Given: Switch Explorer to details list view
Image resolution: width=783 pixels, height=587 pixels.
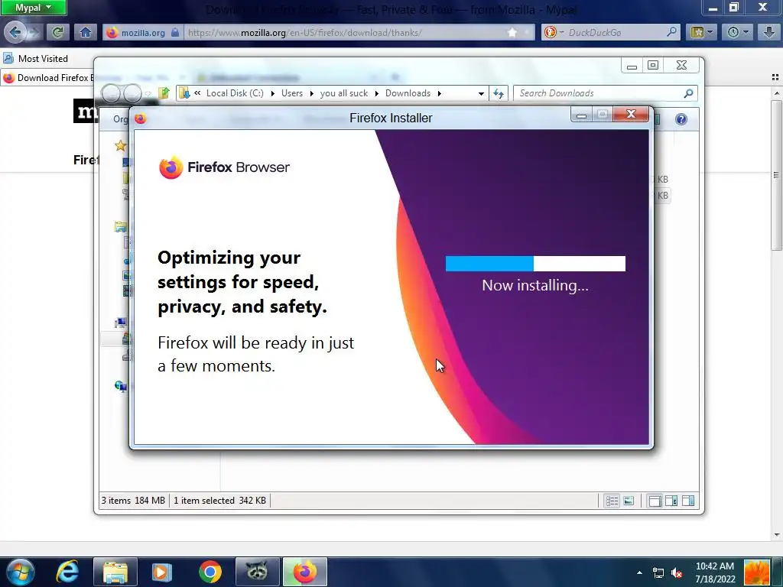Looking at the screenshot, I should click(612, 501).
